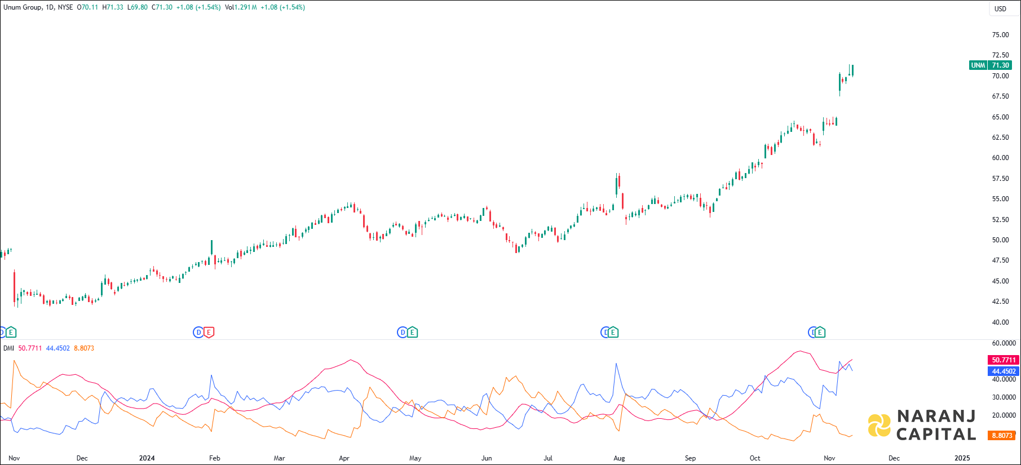Click the earnings marker near August
The image size is (1021, 465).
(613, 333)
